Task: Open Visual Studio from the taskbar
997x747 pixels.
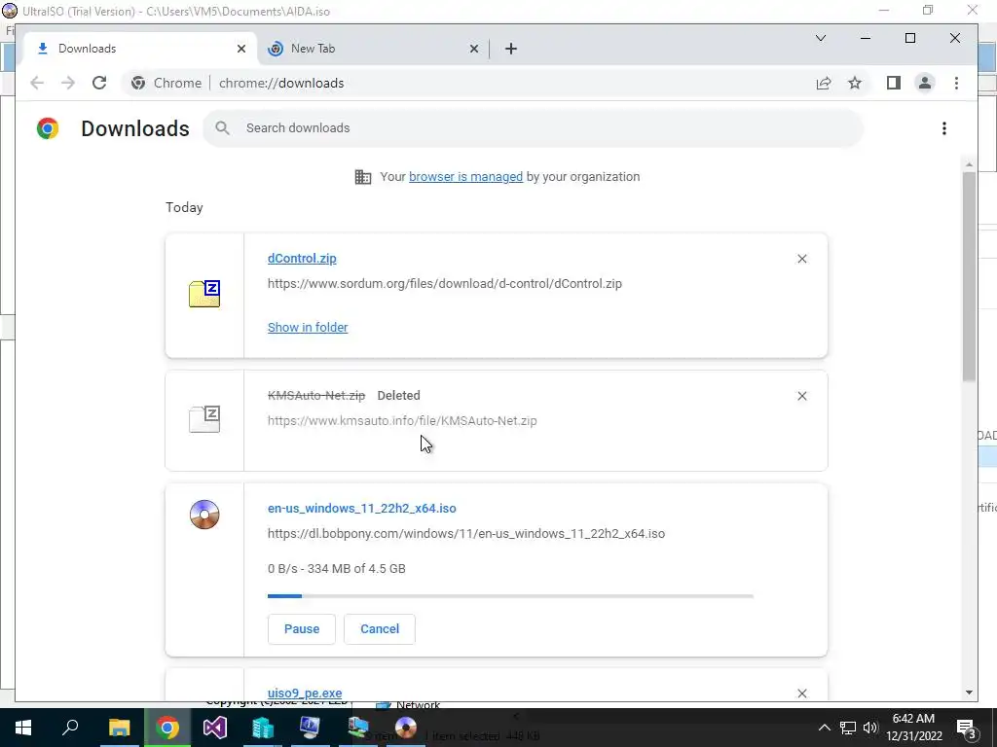Action: [x=215, y=728]
